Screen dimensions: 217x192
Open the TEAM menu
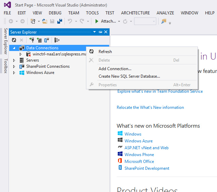coord(74,13)
